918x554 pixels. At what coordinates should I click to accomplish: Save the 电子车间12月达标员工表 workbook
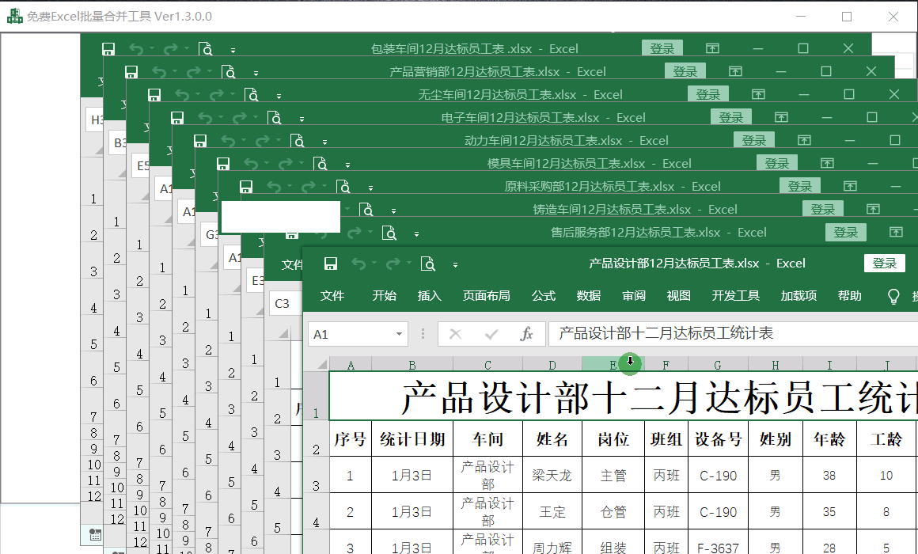click(x=177, y=118)
